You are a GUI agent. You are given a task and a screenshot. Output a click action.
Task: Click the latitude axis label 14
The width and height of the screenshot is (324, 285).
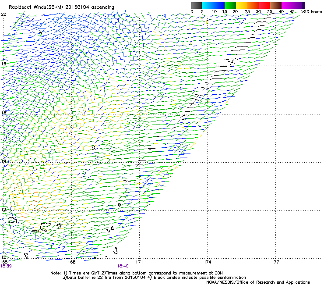[4, 161]
